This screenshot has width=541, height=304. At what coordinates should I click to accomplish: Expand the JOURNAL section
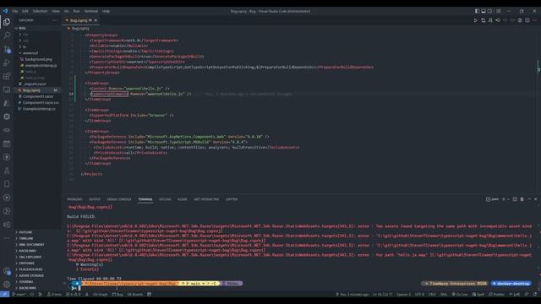26,282
